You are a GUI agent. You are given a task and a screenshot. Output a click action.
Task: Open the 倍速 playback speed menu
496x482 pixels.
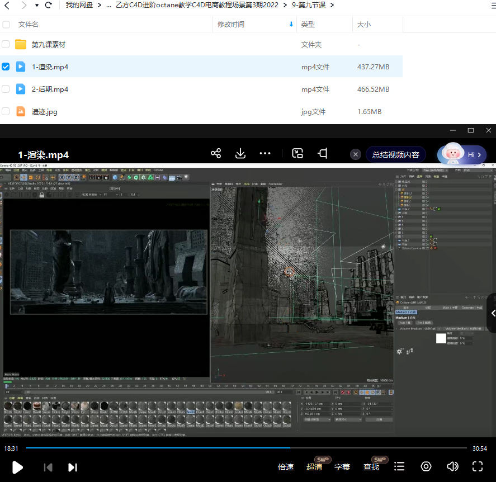click(286, 467)
